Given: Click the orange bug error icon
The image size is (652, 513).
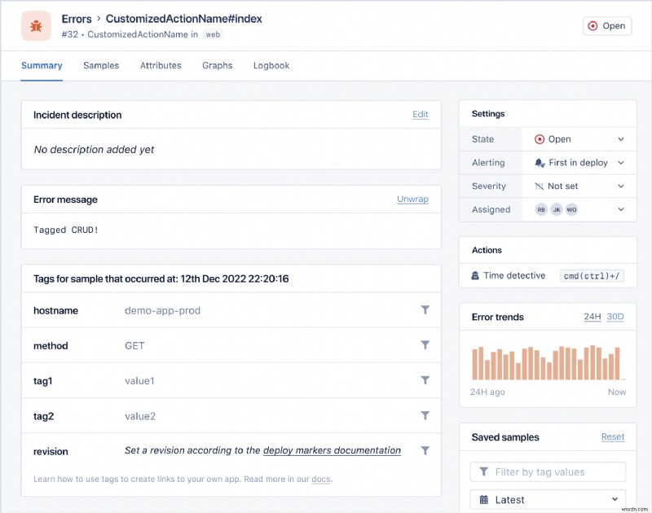Looking at the screenshot, I should [36, 26].
